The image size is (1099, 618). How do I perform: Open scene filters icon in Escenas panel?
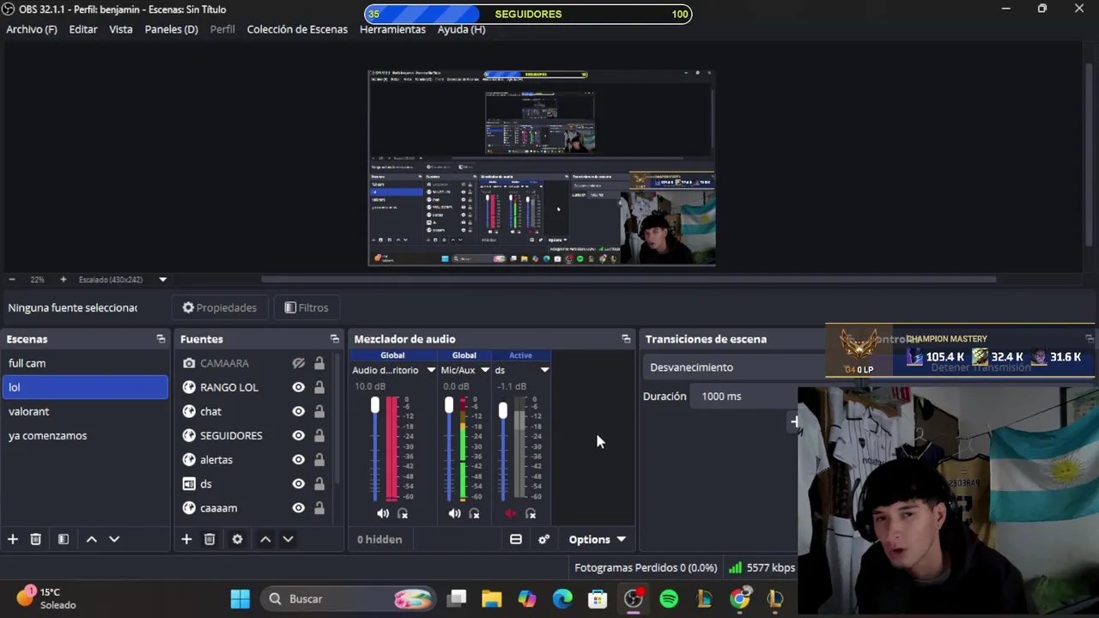[63, 539]
